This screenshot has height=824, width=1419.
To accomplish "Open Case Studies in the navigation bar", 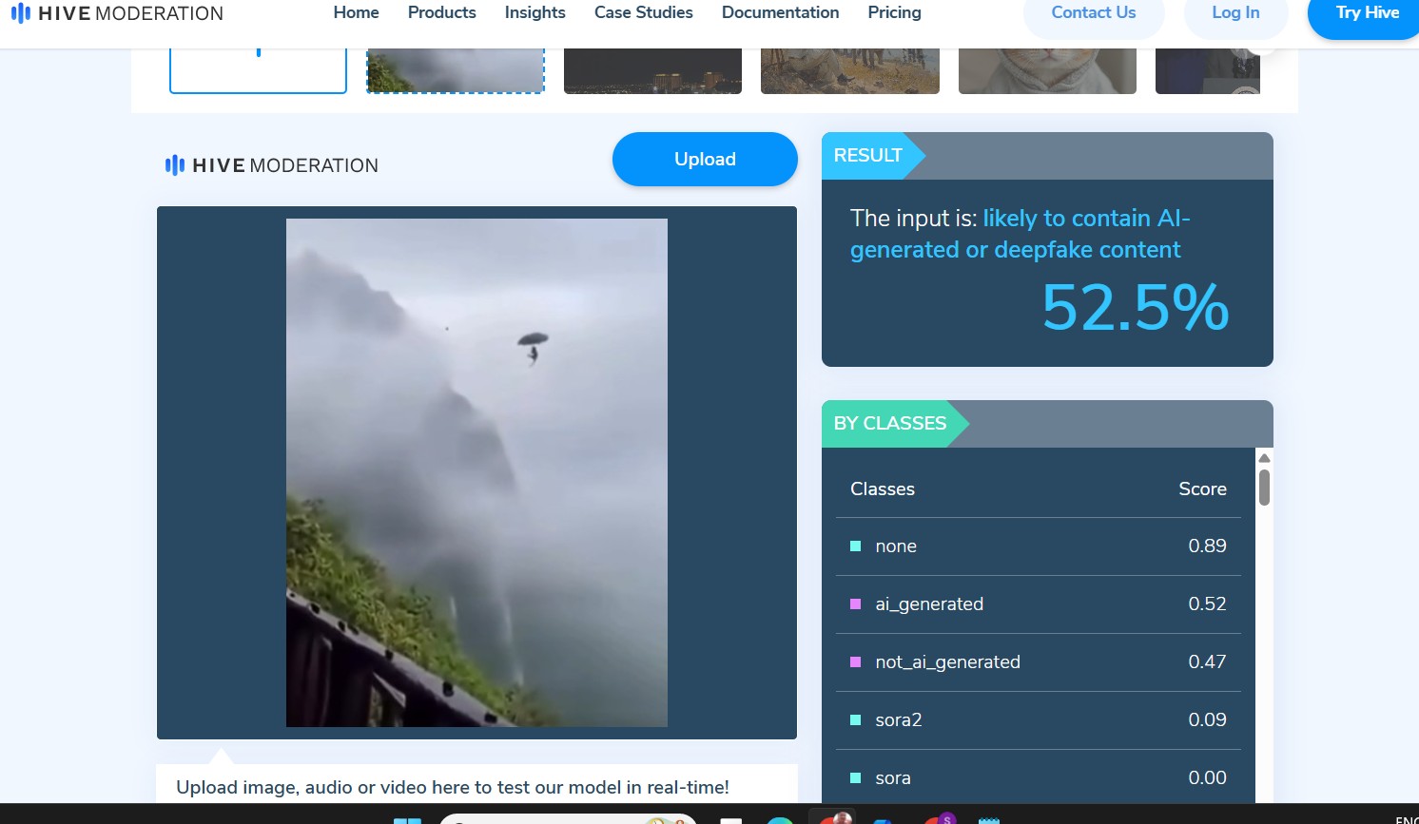I will [x=643, y=12].
